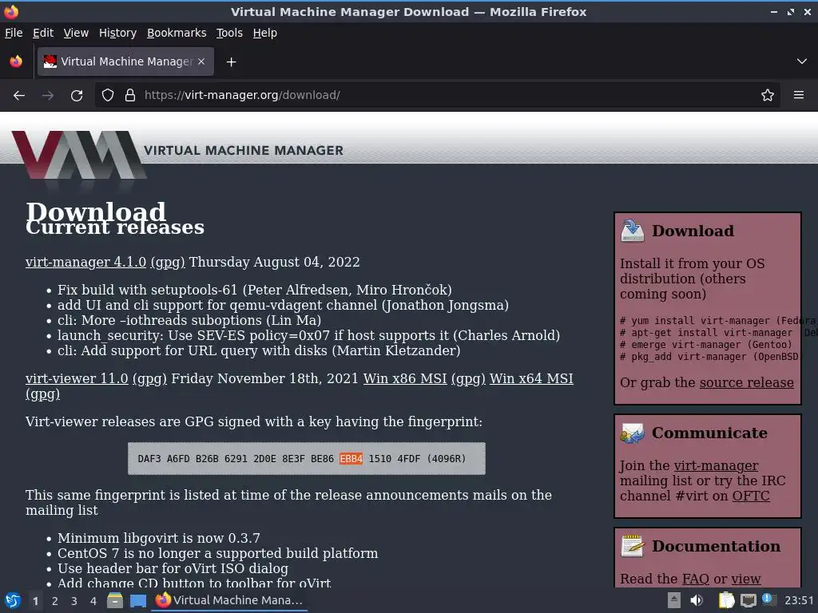Open the OFTC IRC link
This screenshot has width=818, height=613.
coord(751,496)
